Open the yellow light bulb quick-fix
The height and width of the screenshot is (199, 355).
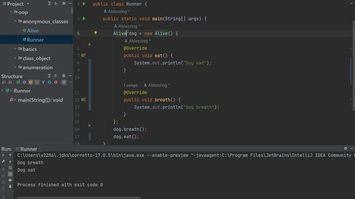pyautogui.click(x=95, y=33)
